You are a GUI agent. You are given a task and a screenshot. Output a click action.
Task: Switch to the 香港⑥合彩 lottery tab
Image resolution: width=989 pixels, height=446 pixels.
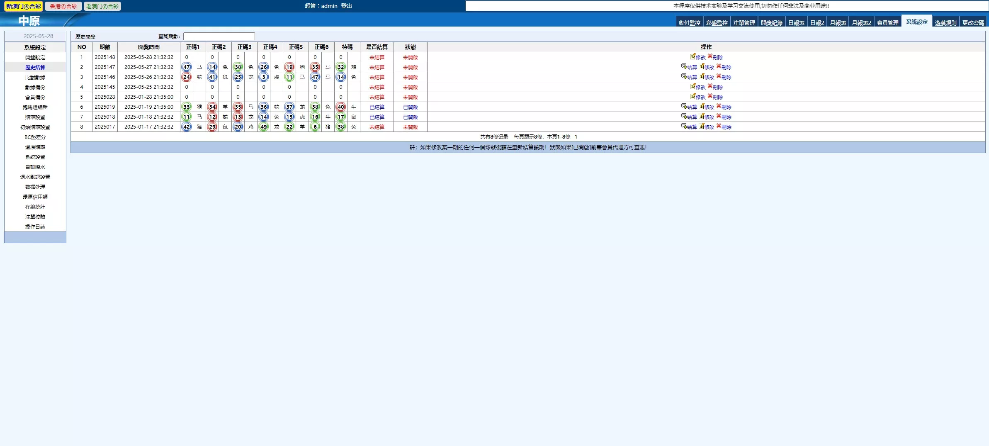(63, 6)
